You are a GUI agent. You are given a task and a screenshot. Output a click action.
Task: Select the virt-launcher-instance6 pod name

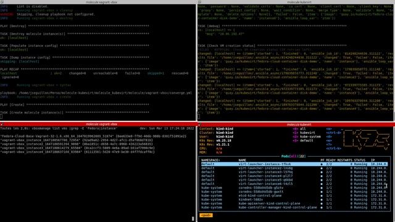265,184
